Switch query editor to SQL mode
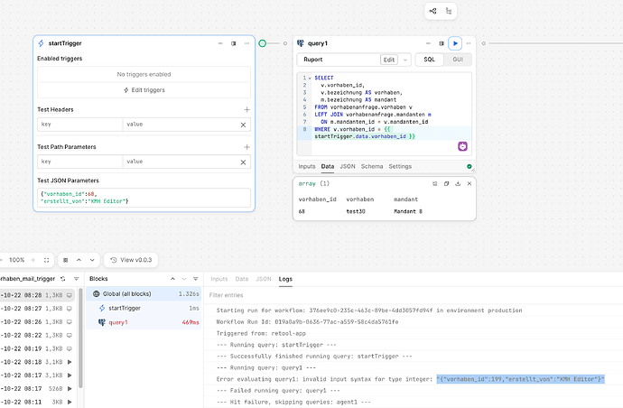Screen dimensions: 623x408 click(429, 60)
